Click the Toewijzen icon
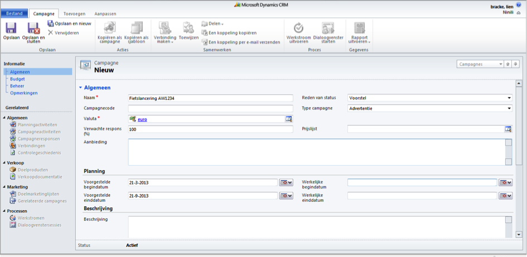This screenshot has height=257, width=527. [188, 28]
